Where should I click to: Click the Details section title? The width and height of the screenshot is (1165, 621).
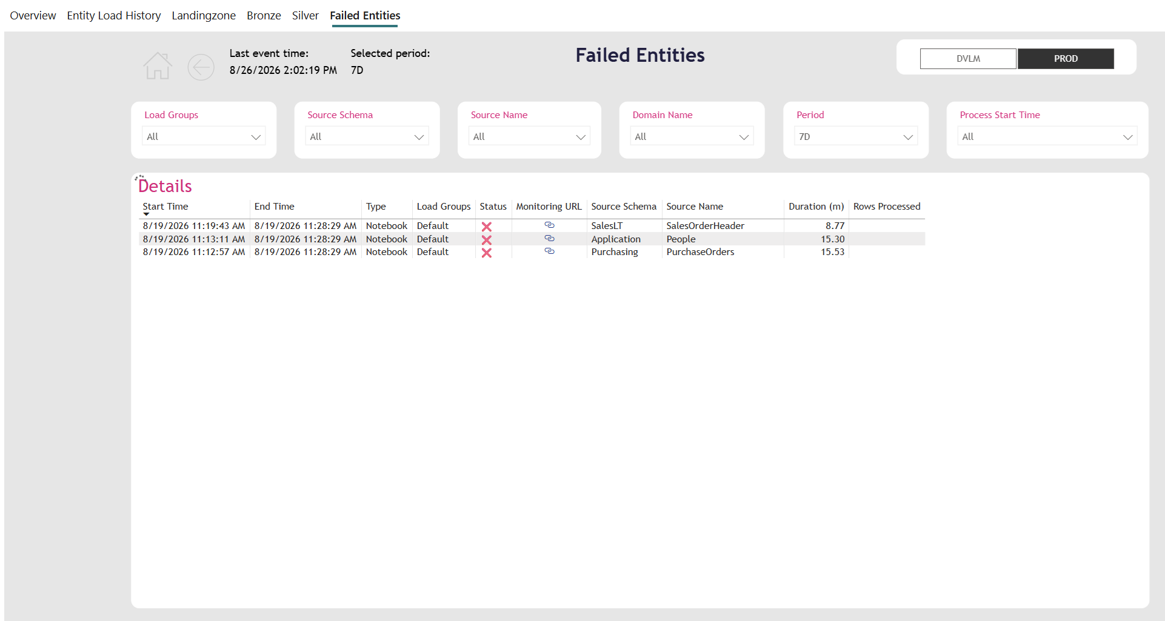coord(165,186)
